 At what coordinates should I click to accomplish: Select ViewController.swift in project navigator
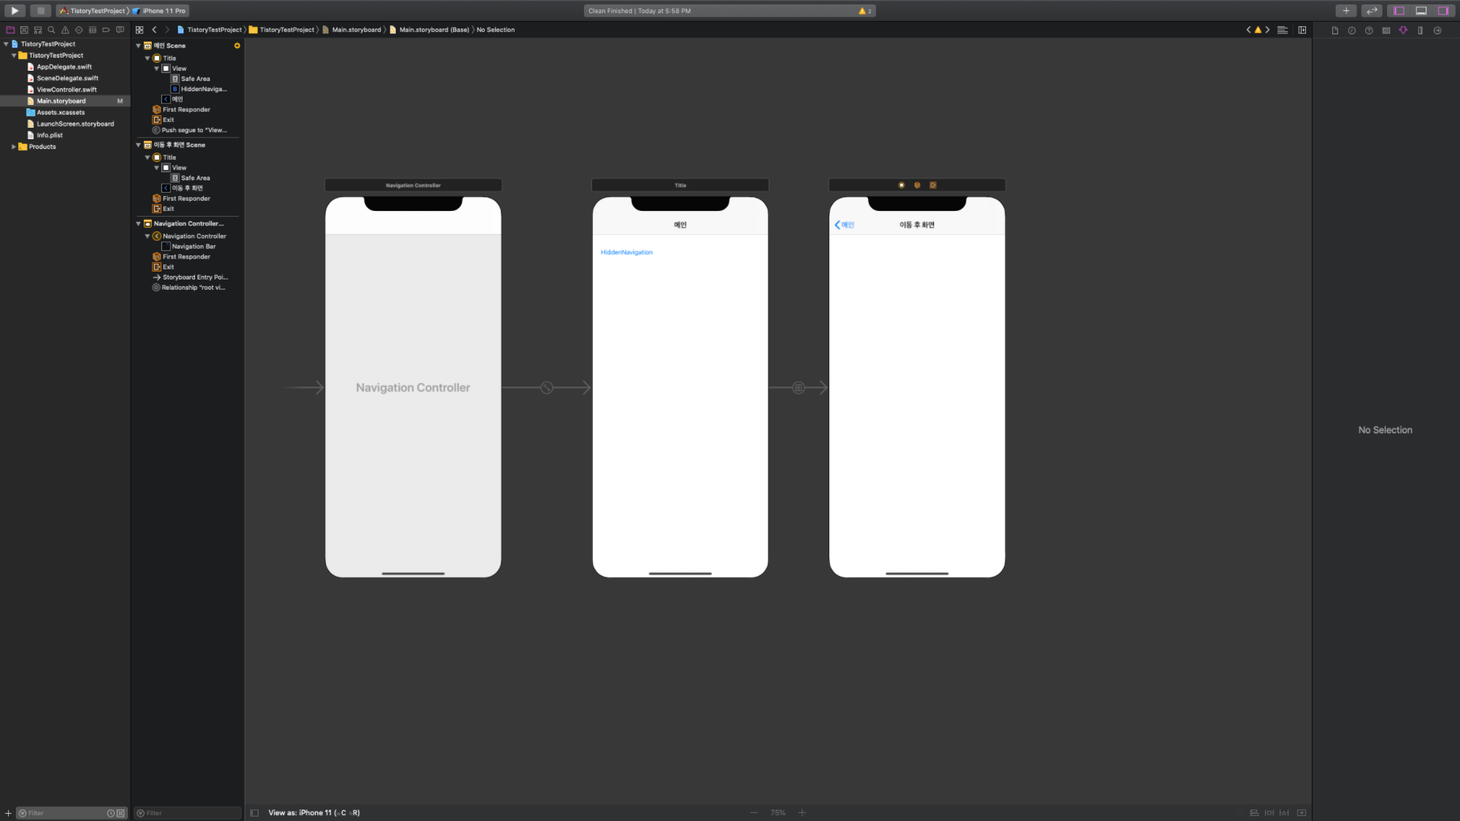[x=66, y=90]
